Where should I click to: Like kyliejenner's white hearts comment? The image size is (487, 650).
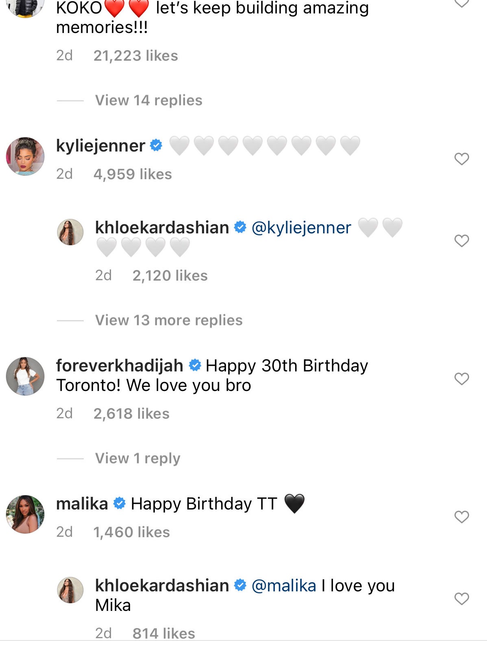pos(461,159)
